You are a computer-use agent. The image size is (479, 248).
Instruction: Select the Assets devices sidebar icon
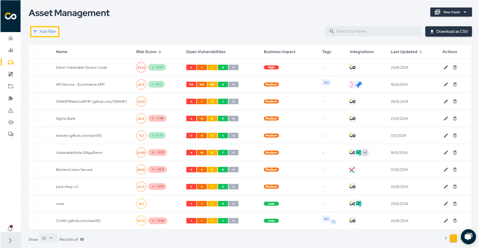point(11,62)
